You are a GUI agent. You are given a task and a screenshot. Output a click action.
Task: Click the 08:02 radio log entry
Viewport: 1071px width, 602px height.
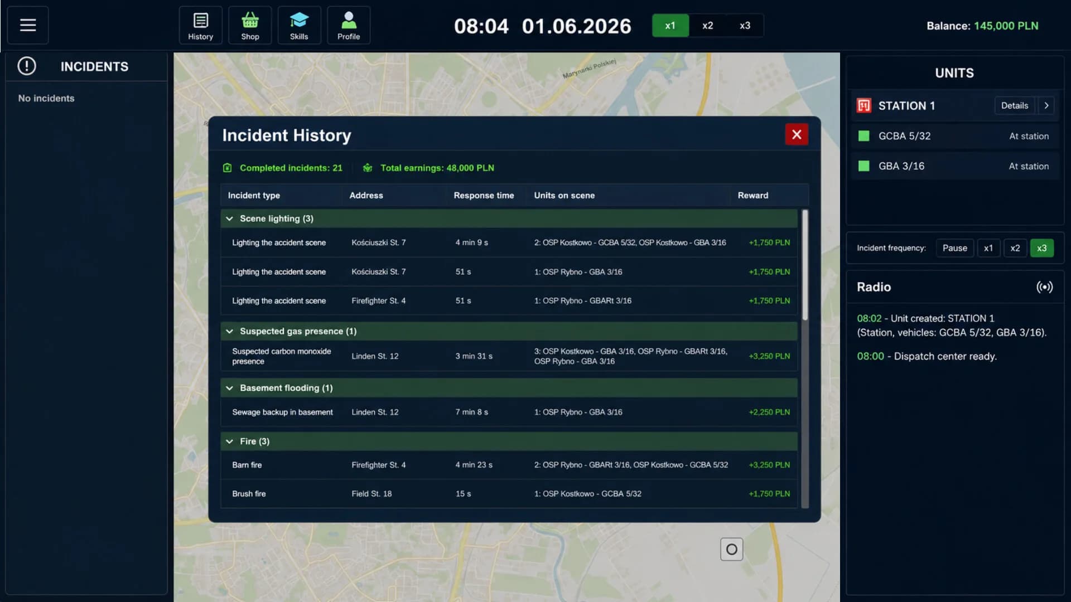[952, 326]
